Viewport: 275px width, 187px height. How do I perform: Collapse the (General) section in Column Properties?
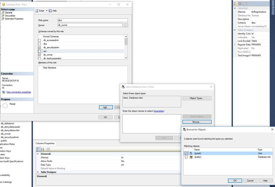(x=38, y=154)
